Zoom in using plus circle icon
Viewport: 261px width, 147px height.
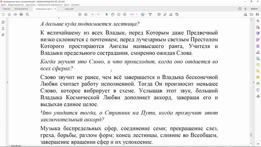pyautogui.click(x=125, y=15)
